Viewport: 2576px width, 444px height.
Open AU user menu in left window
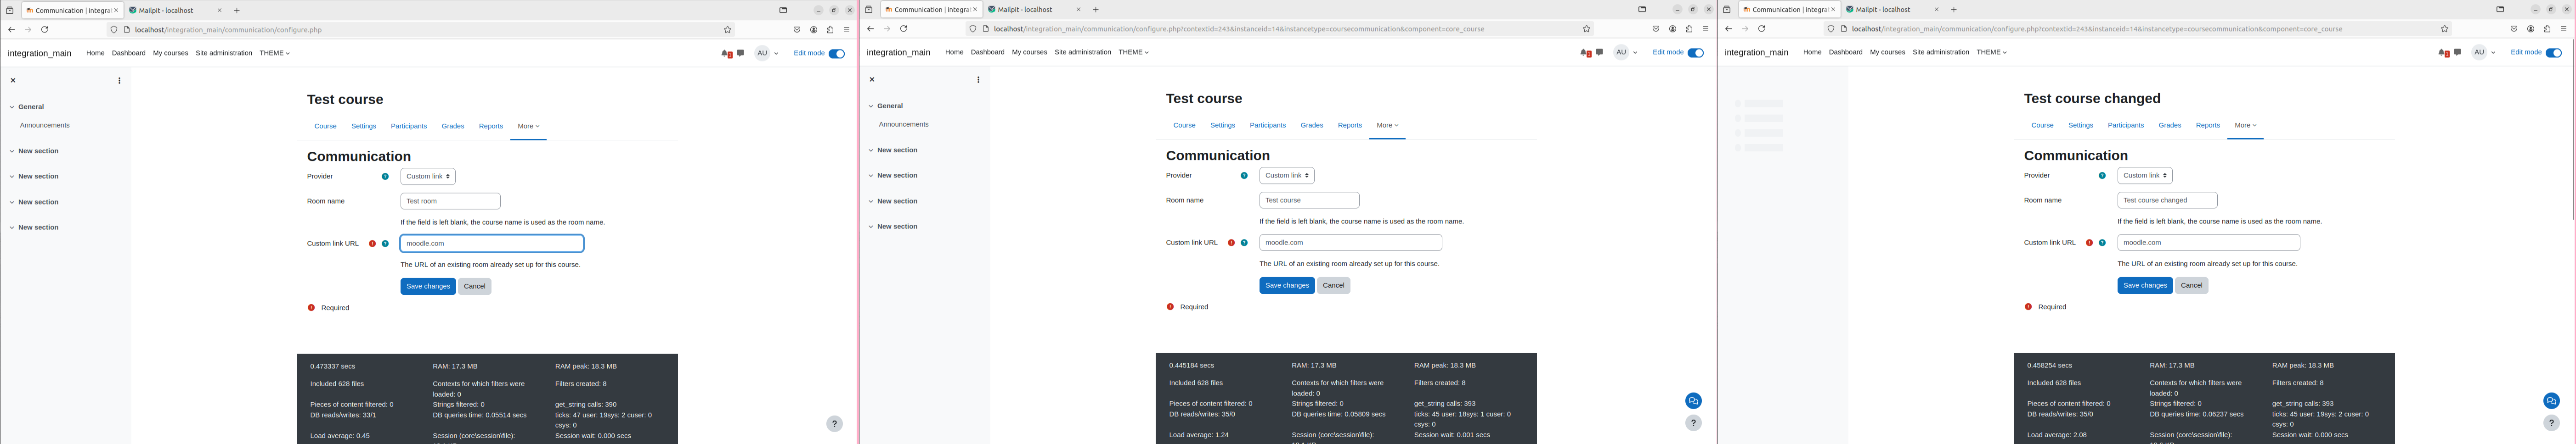pos(766,53)
